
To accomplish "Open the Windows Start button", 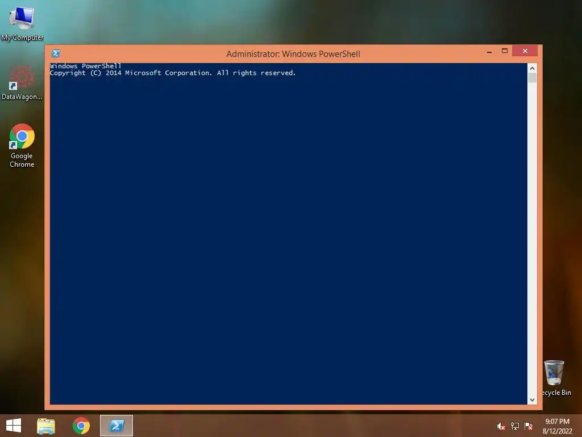I will [x=14, y=426].
